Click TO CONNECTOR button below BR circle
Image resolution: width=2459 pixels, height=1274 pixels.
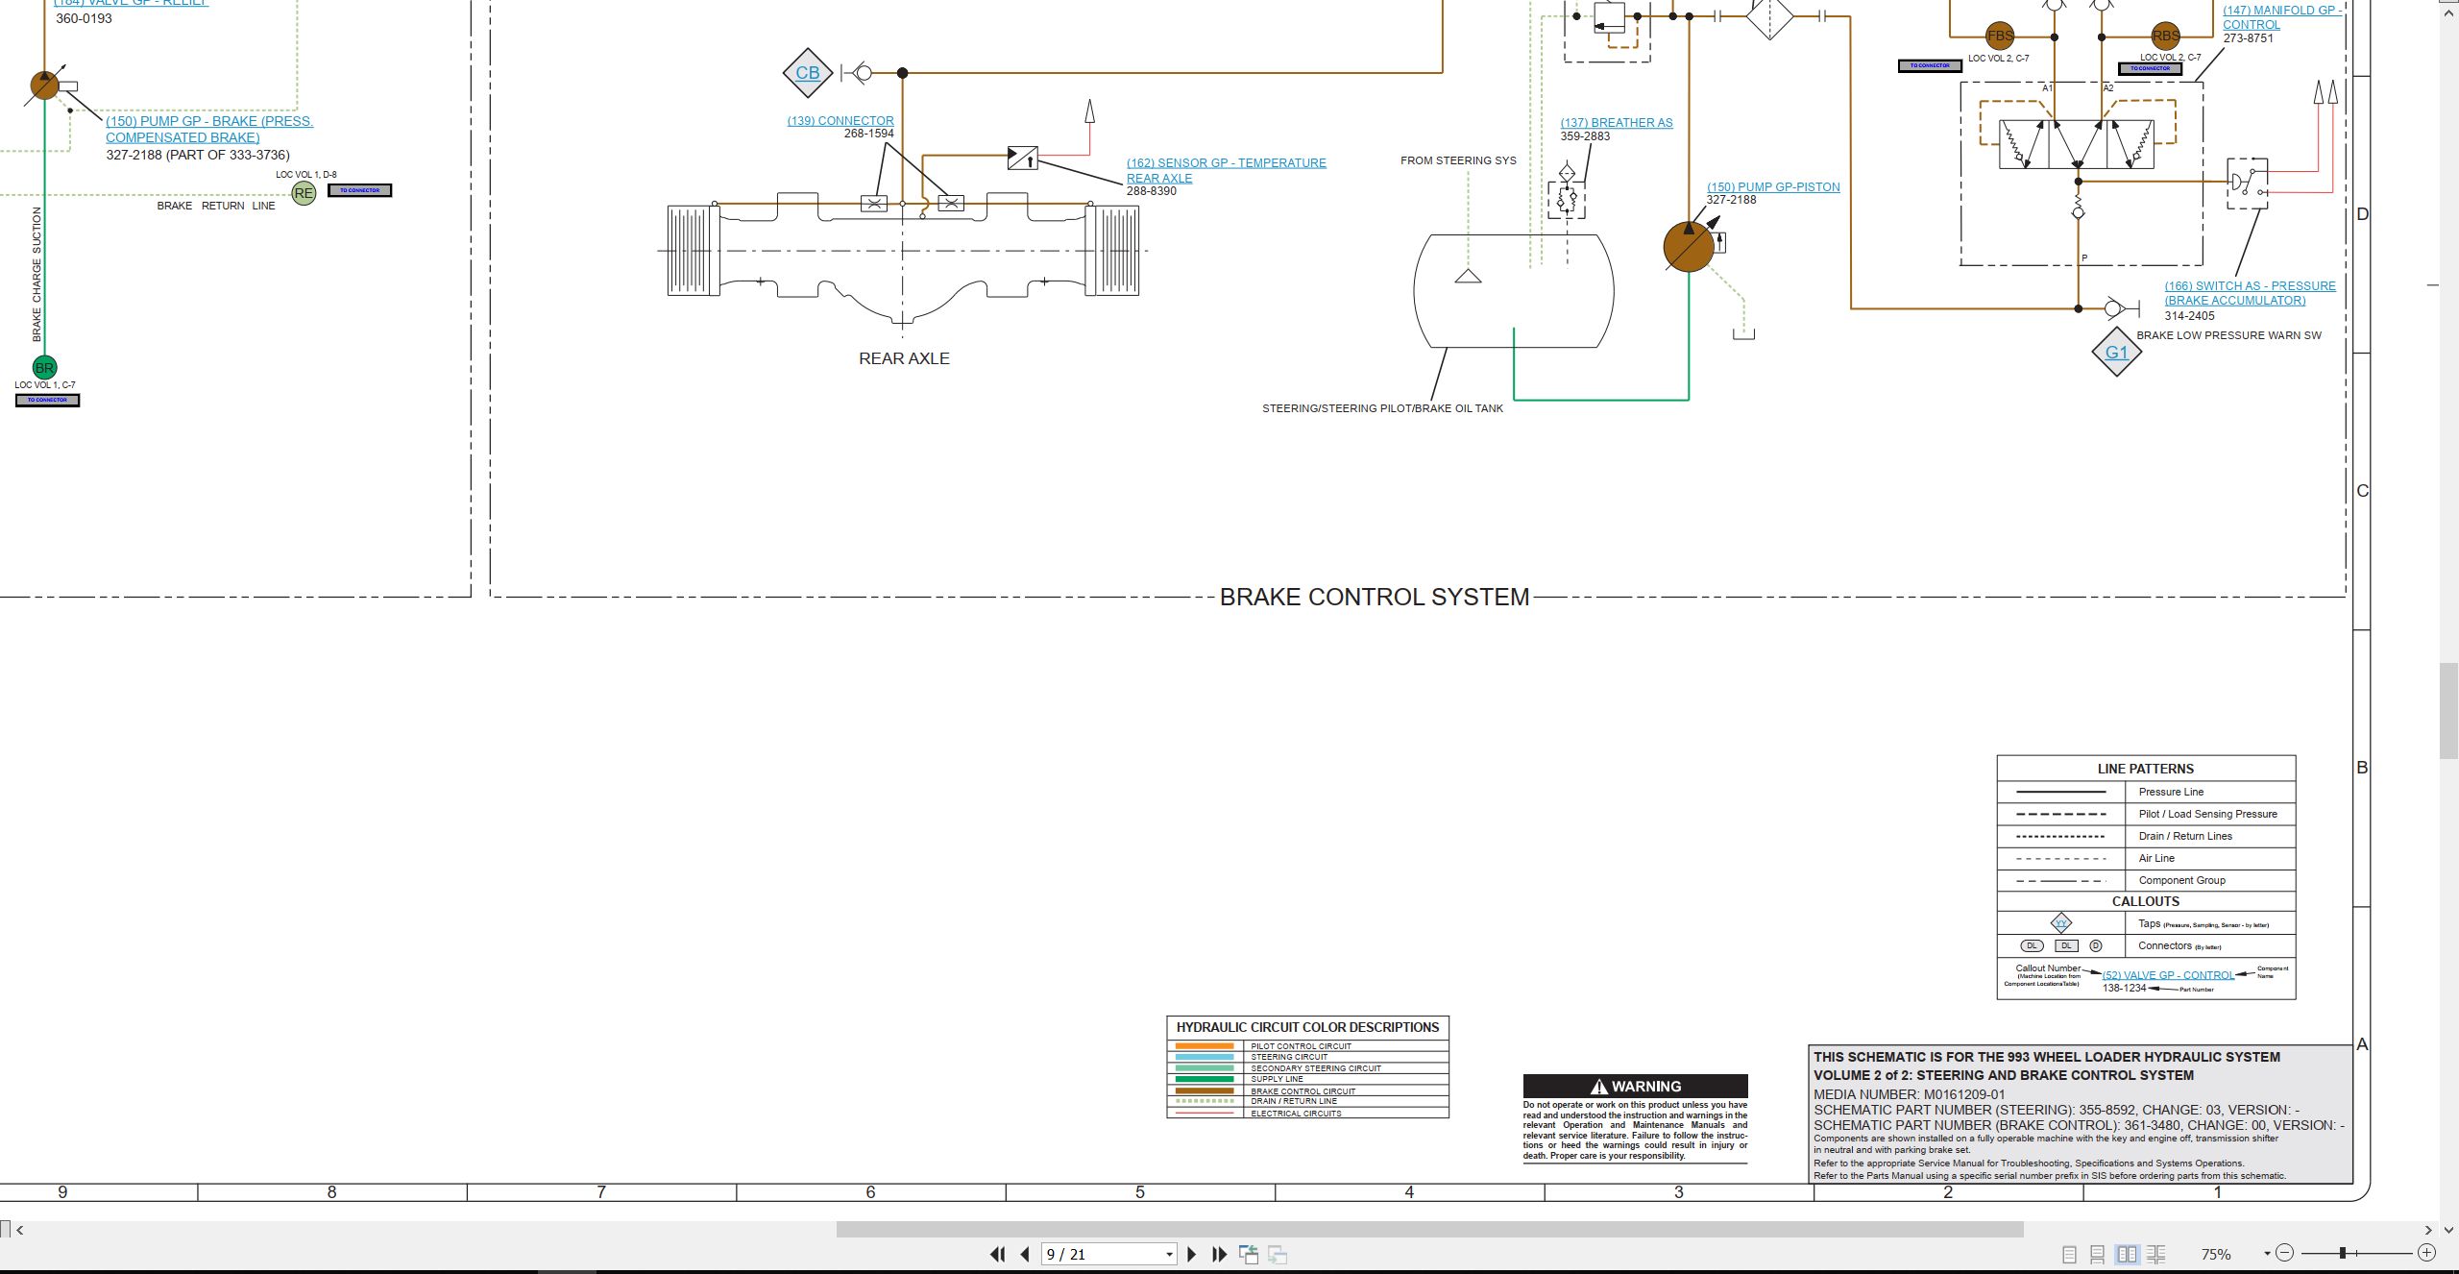47,401
